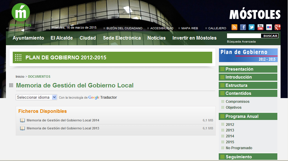The image size is (288, 161).
Task: Click the Móstoles green logo
Action: click(x=21, y=15)
